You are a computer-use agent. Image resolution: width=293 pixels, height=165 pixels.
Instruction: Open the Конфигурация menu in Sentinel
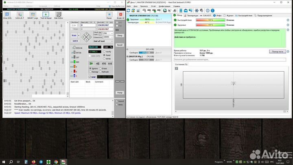tap(164, 6)
